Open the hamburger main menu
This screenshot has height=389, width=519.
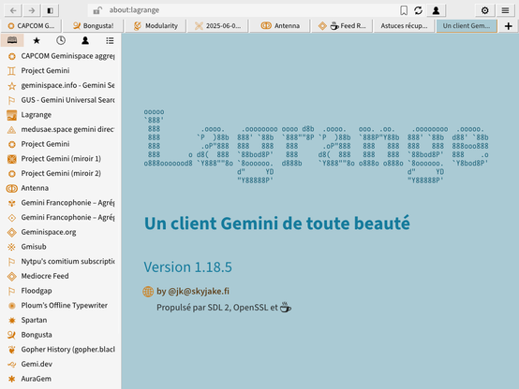[x=505, y=10]
